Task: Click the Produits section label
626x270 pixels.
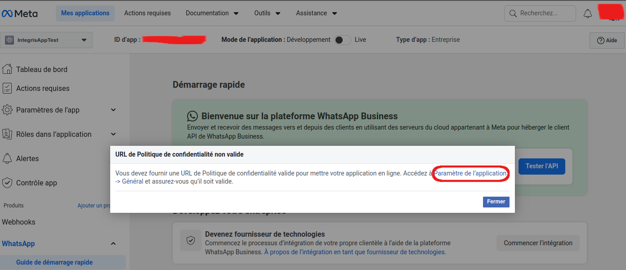Action: 13,206
